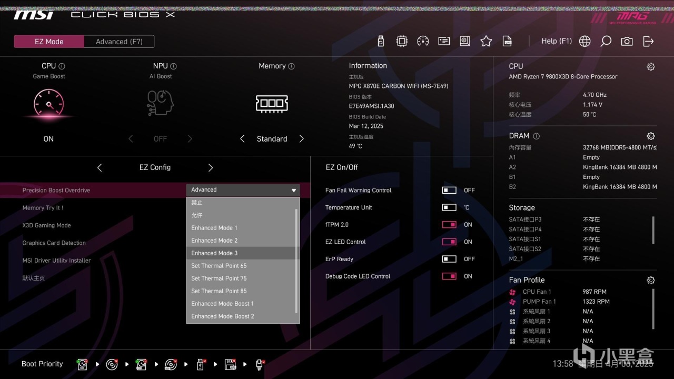Select the network cable boot device icon
This screenshot has height=379, width=674.
point(260,364)
